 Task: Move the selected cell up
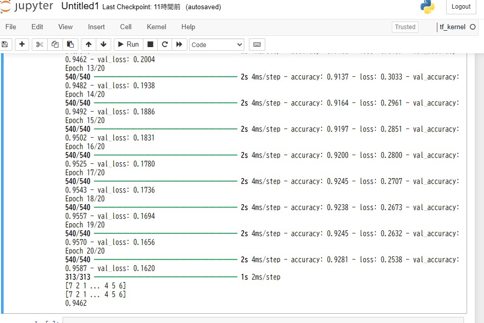[89, 45]
